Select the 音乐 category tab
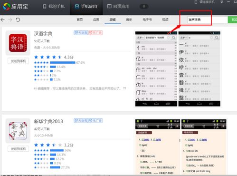 (x=129, y=20)
